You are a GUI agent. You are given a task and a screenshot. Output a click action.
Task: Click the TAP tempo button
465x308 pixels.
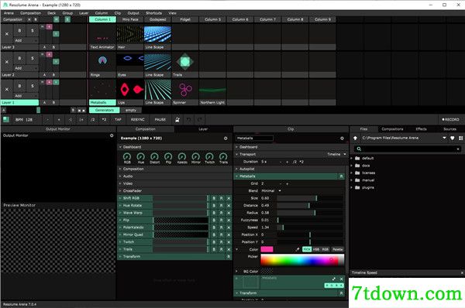[118, 120]
